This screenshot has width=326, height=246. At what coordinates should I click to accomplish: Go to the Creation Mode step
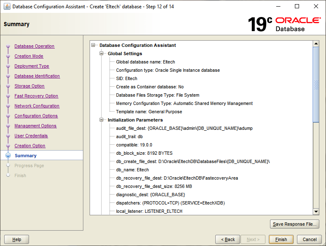(29, 56)
